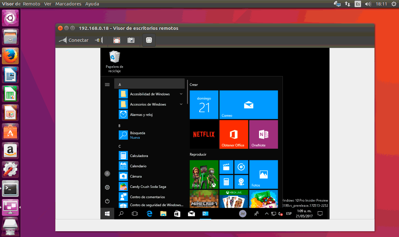Open Firefox from the Ubuntu launcher
The image size is (399, 237).
[10, 56]
